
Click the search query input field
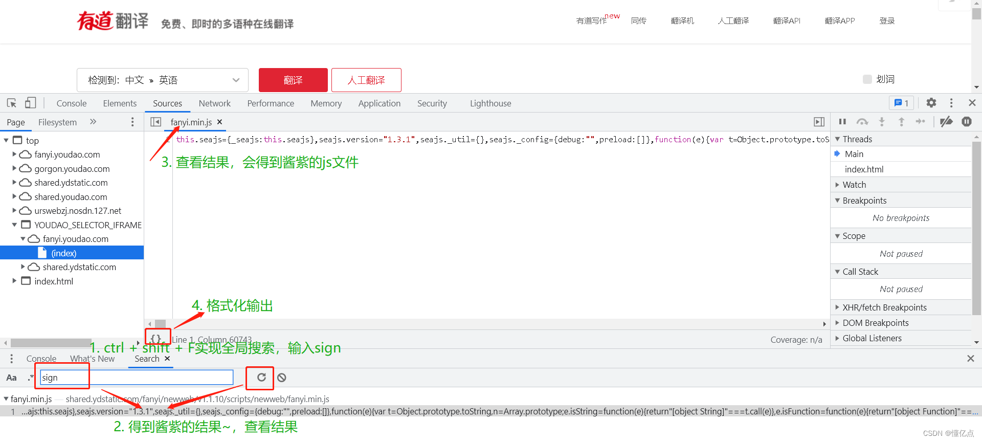pos(137,378)
